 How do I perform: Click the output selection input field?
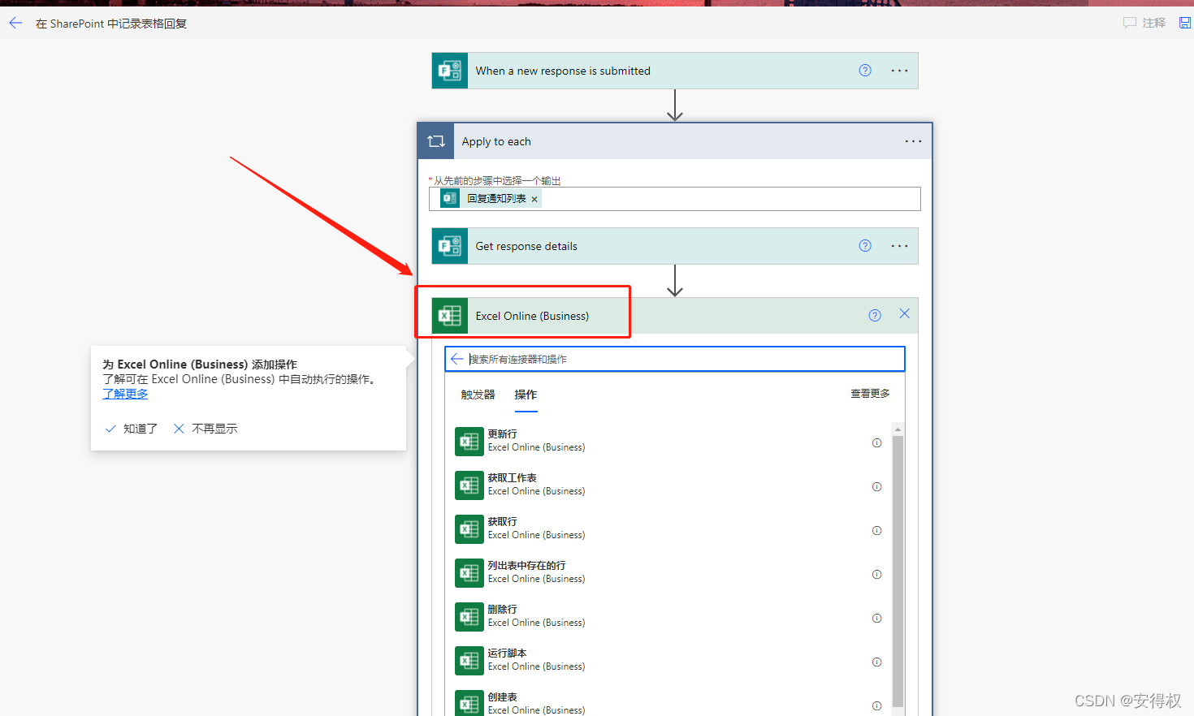pos(674,199)
